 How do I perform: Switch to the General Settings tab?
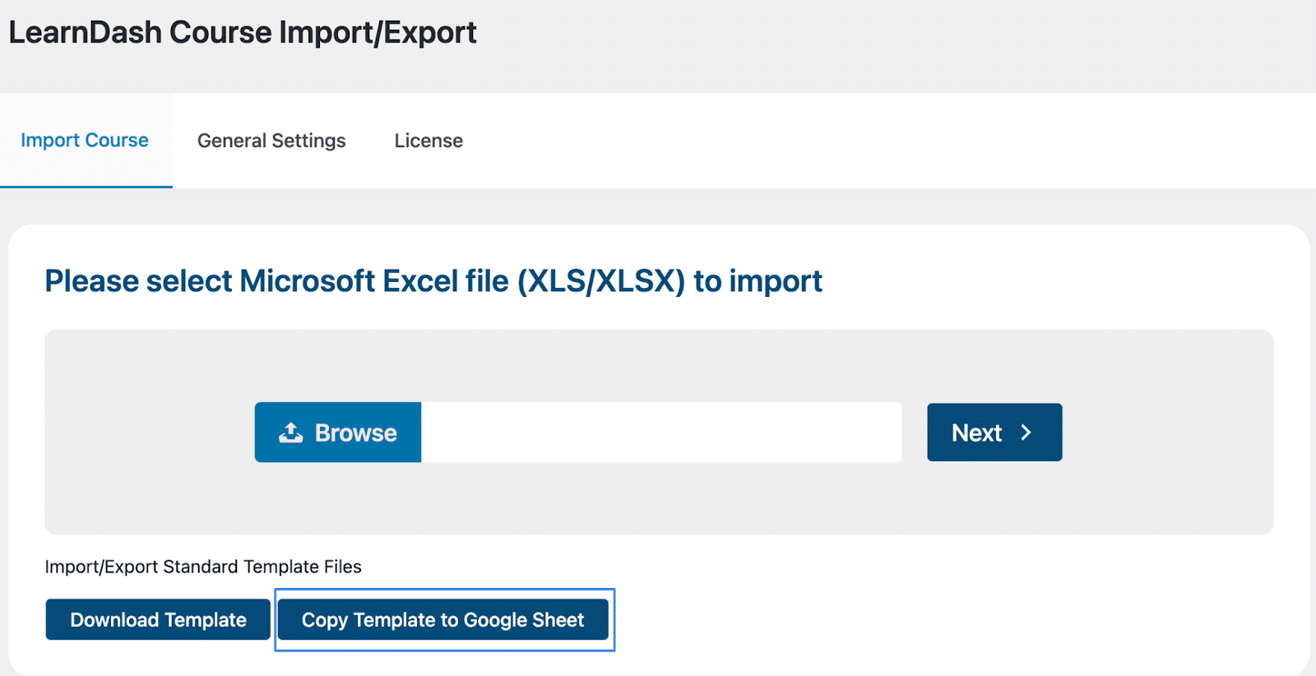click(x=271, y=141)
